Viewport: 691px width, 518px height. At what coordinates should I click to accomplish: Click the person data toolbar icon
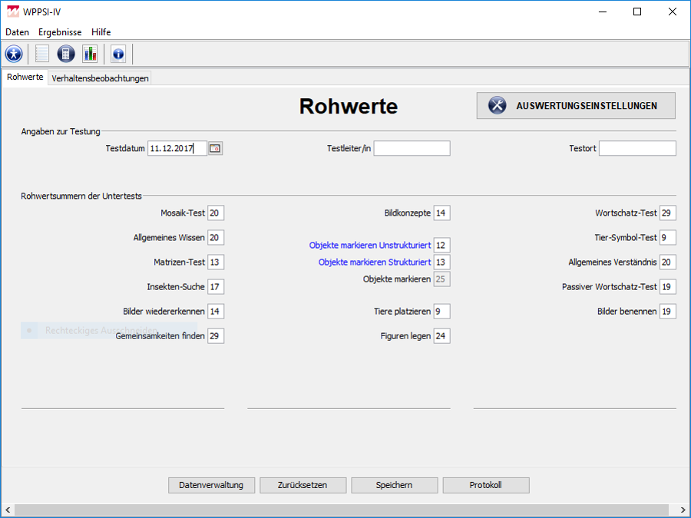coord(14,54)
